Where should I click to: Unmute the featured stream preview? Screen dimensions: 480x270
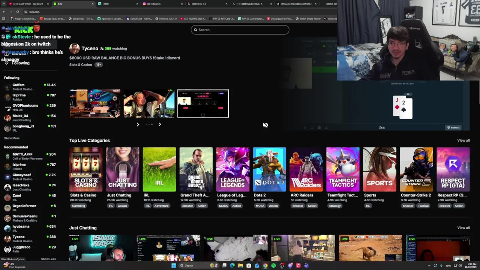pyautogui.click(x=265, y=125)
